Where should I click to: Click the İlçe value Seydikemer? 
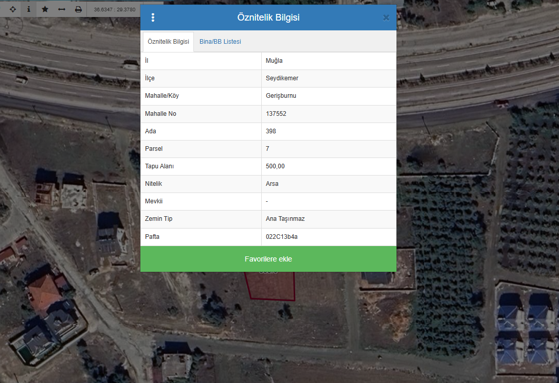coord(282,78)
